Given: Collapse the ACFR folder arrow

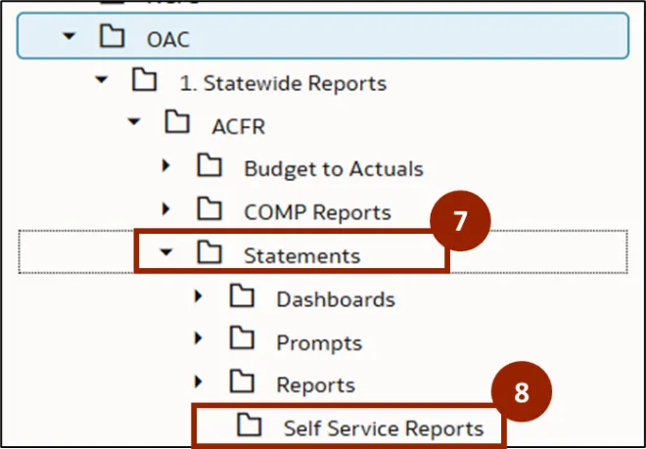Looking at the screenshot, I should pos(133,124).
